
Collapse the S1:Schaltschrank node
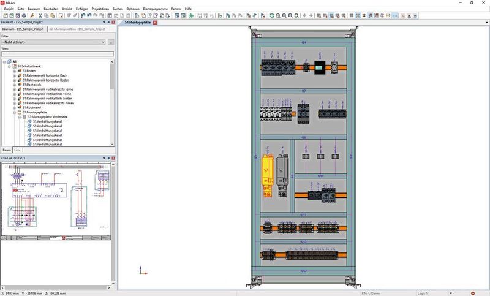pyautogui.click(x=9, y=67)
